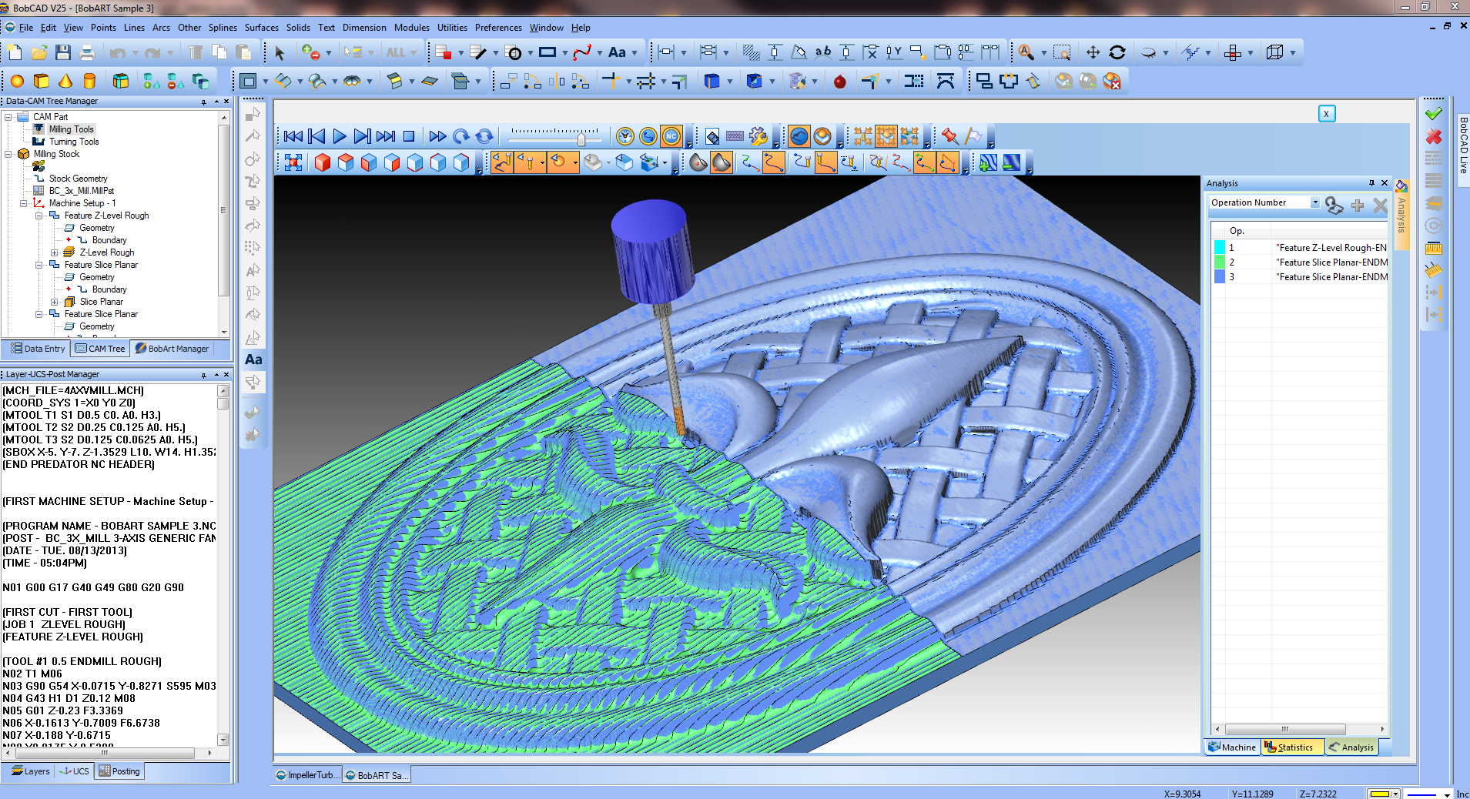
Task: Click the cyan color swatch for operation 1
Action: click(x=1220, y=247)
